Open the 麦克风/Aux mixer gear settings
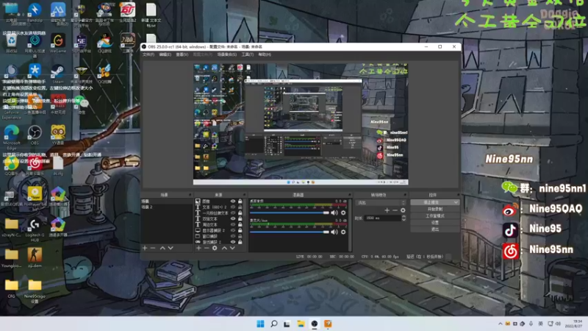The width and height of the screenshot is (588, 331). click(343, 232)
